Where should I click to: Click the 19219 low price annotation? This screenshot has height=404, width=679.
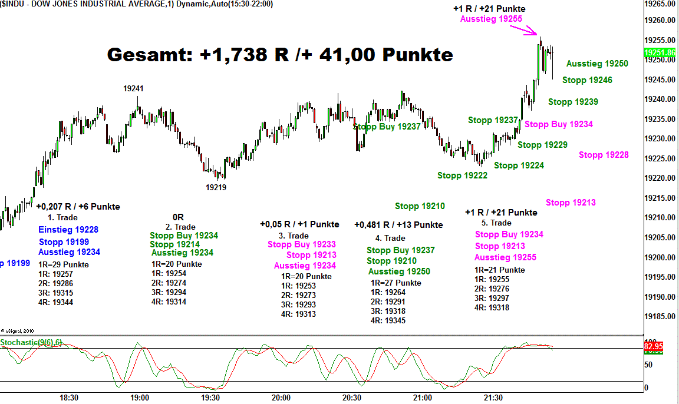click(216, 187)
